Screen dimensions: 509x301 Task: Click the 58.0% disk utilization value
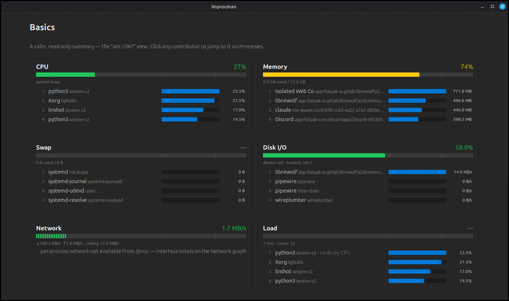[x=464, y=147]
